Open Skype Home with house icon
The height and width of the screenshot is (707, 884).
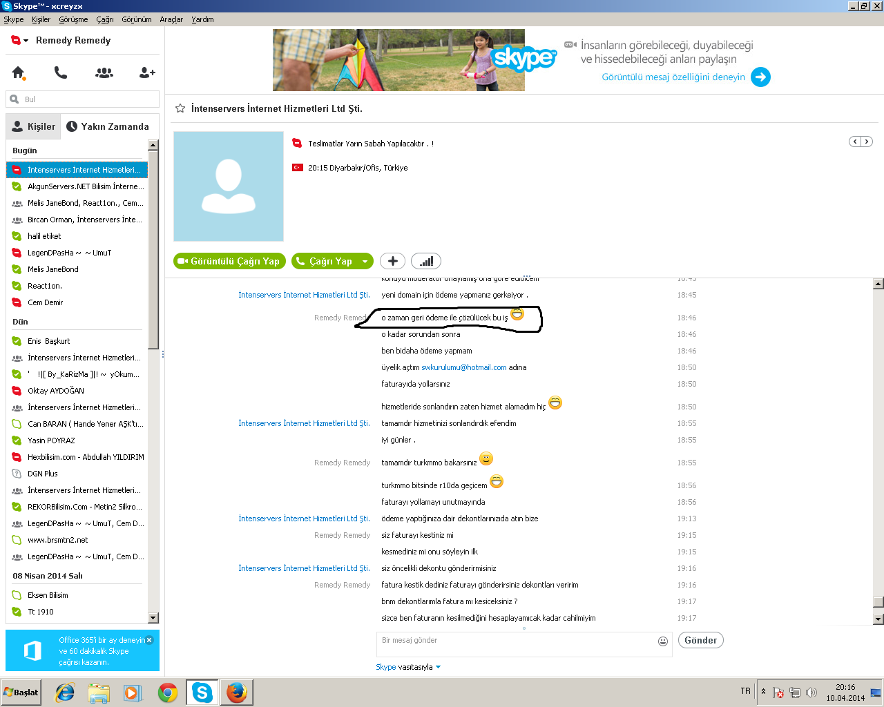(18, 72)
